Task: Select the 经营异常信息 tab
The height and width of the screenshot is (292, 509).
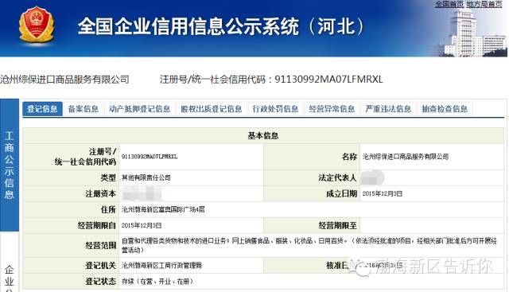Action: [x=332, y=109]
